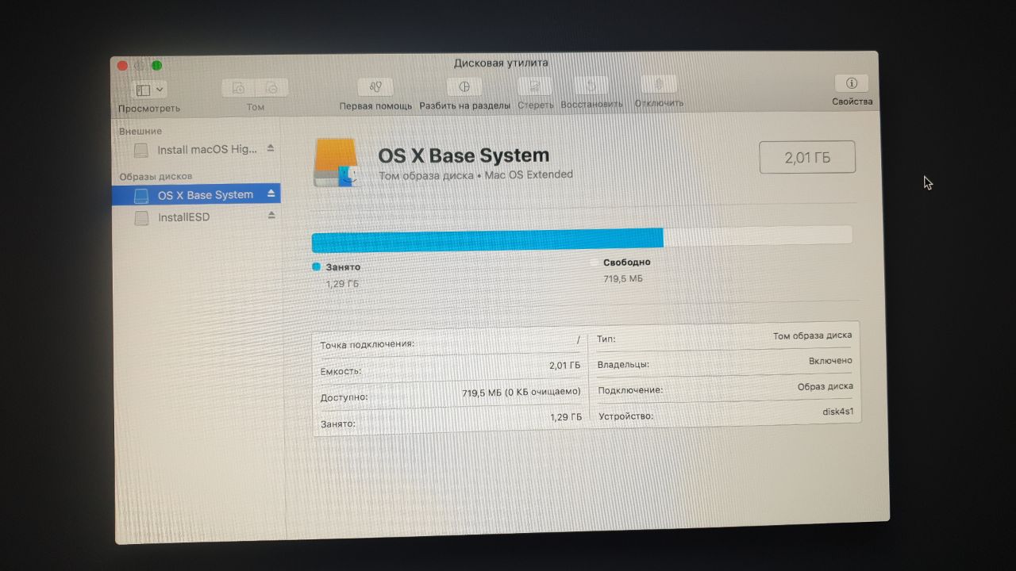Click the Владельцы Включено value
This screenshot has width=1016, height=571.
pos(830,361)
